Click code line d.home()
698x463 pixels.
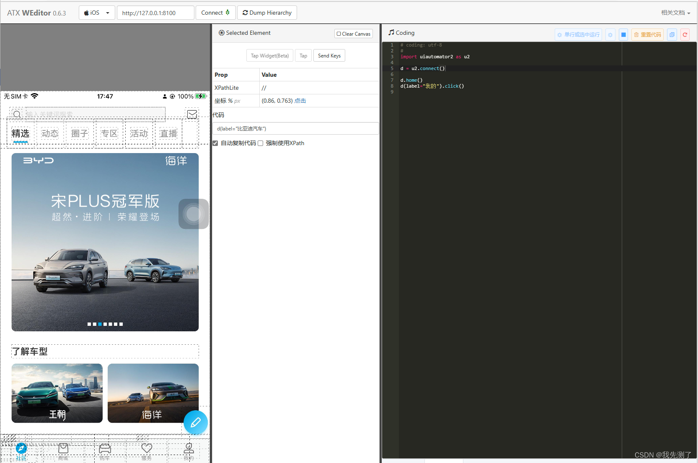coord(411,80)
